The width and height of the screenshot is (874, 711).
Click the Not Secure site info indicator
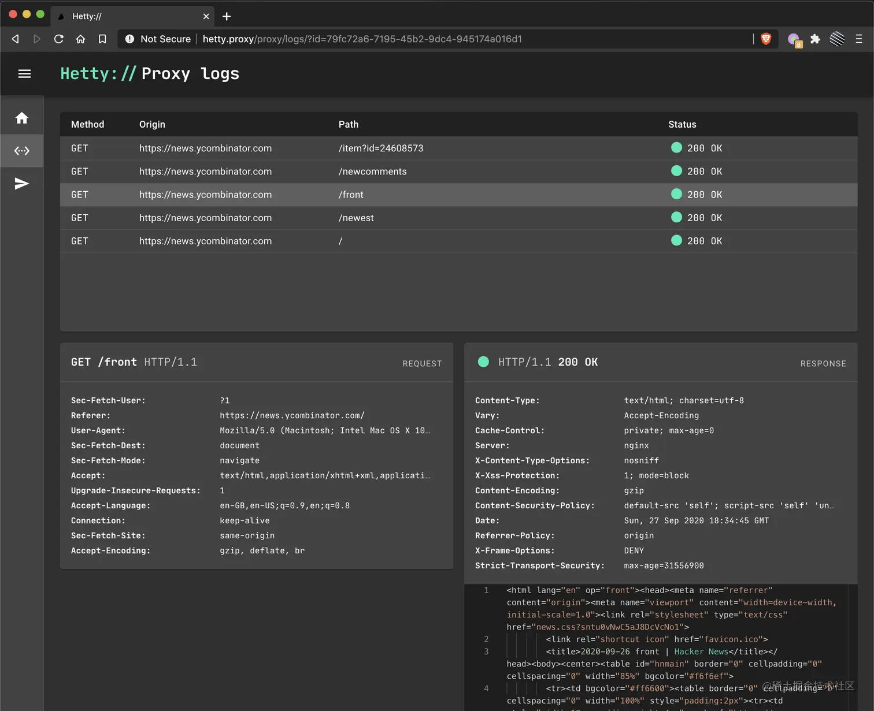tap(158, 39)
